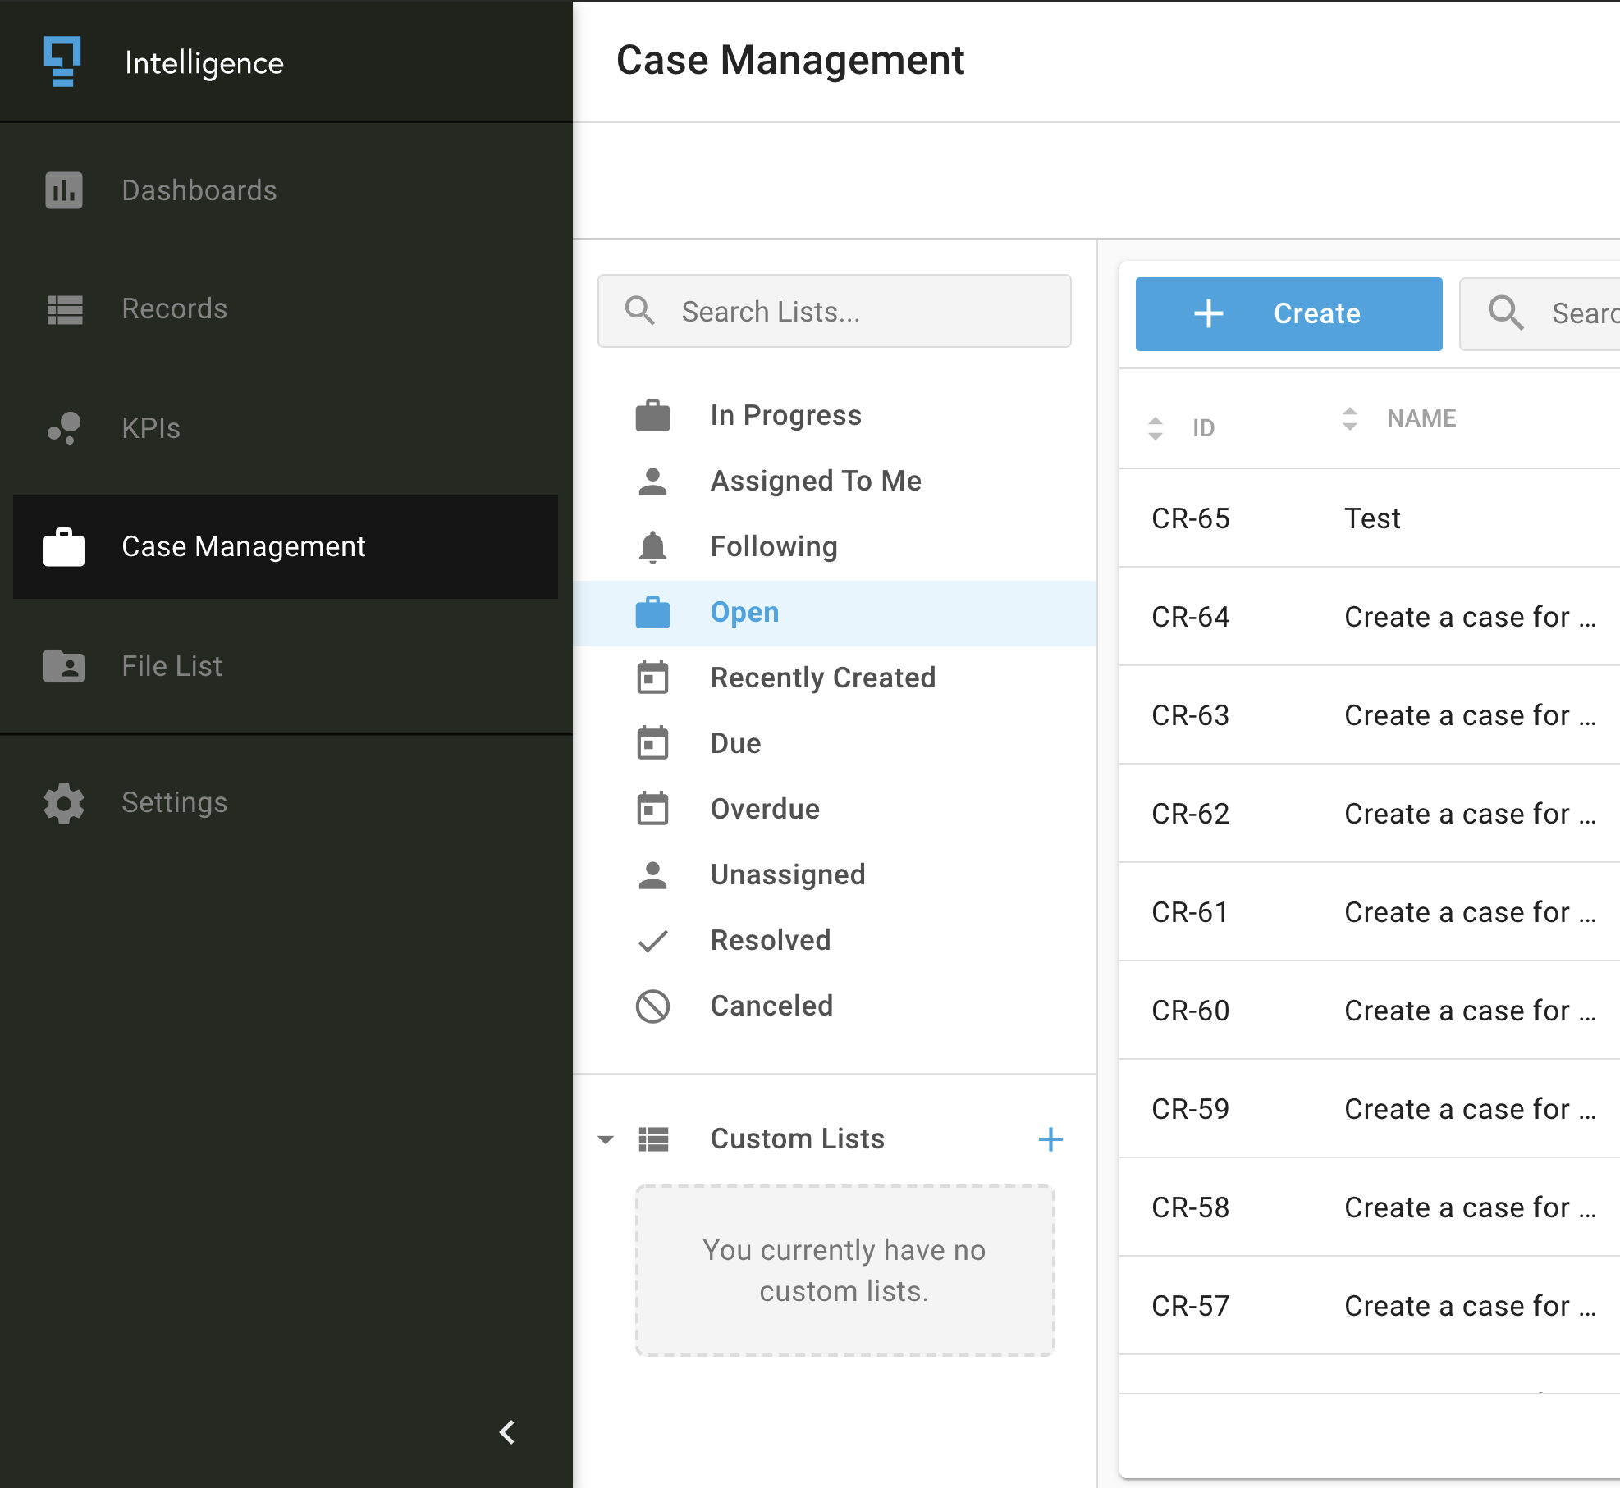Toggle the ID column sort order
1620x1488 pixels.
pyautogui.click(x=1157, y=427)
